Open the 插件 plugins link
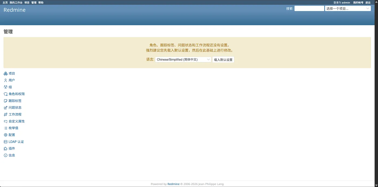The image size is (378, 187). 12,149
